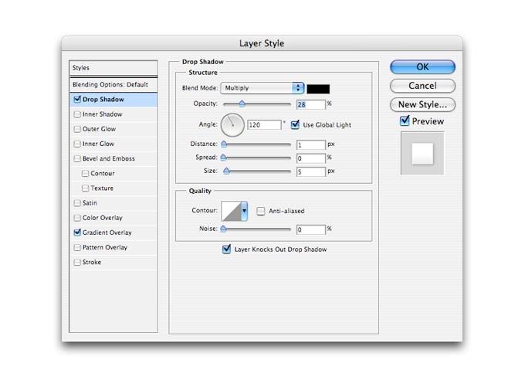Click the Distance value field
Viewport: 525px width, 380px height.
[311, 144]
